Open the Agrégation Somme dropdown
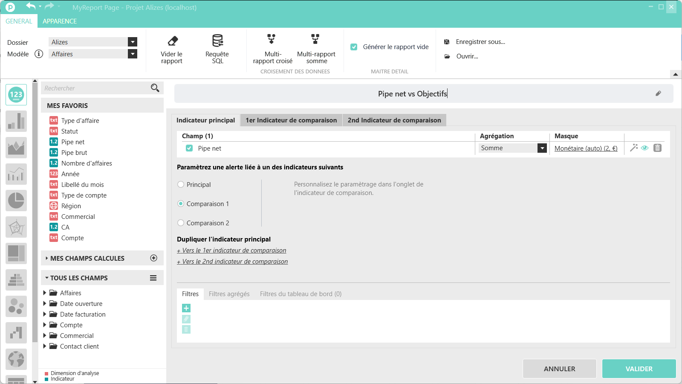 coord(542,148)
